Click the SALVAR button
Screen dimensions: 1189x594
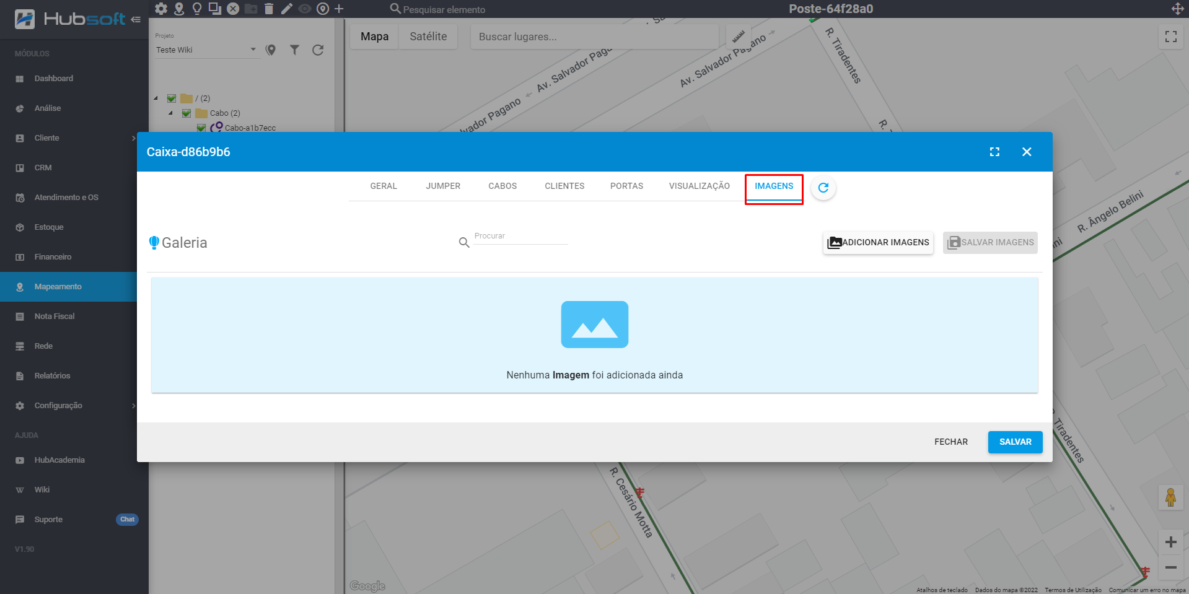tap(1015, 442)
